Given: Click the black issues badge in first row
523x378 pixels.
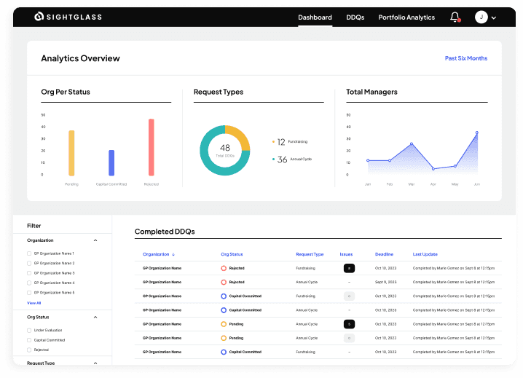Looking at the screenshot, I should coord(349,268).
